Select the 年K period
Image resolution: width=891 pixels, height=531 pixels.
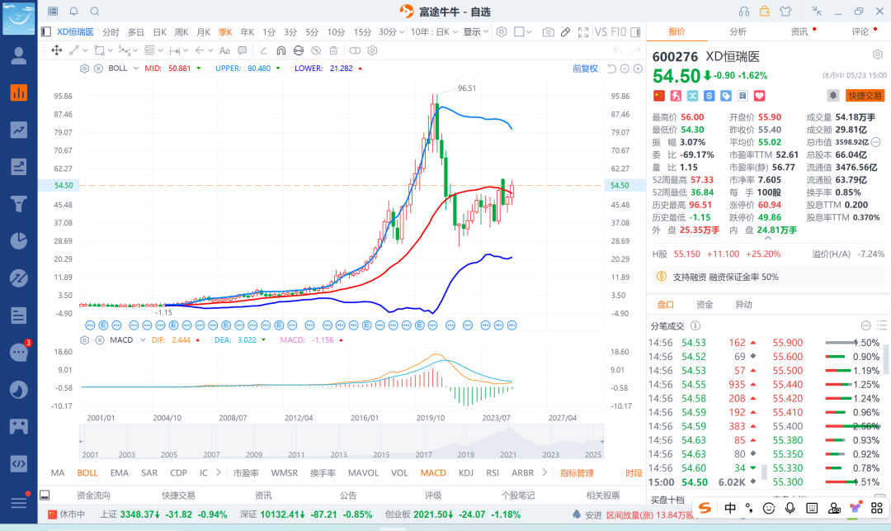[247, 32]
